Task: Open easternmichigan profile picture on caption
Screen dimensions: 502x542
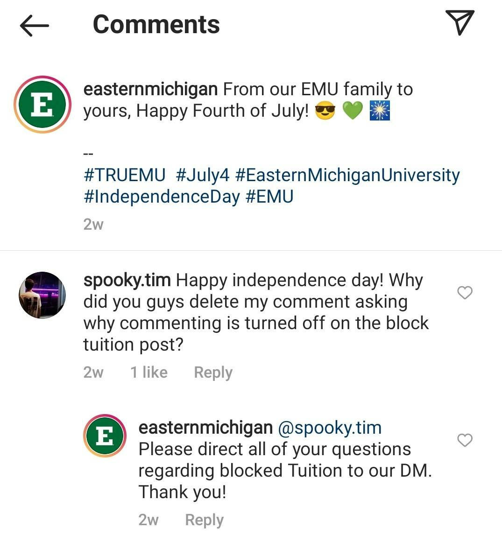Action: (x=42, y=105)
